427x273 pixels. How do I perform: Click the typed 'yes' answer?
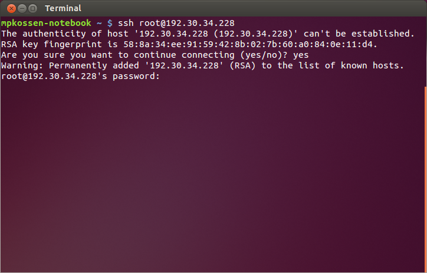[x=301, y=55]
